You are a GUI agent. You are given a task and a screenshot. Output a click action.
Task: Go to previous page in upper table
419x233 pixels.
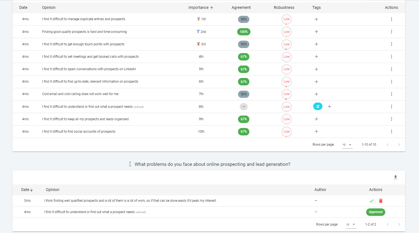click(387, 145)
